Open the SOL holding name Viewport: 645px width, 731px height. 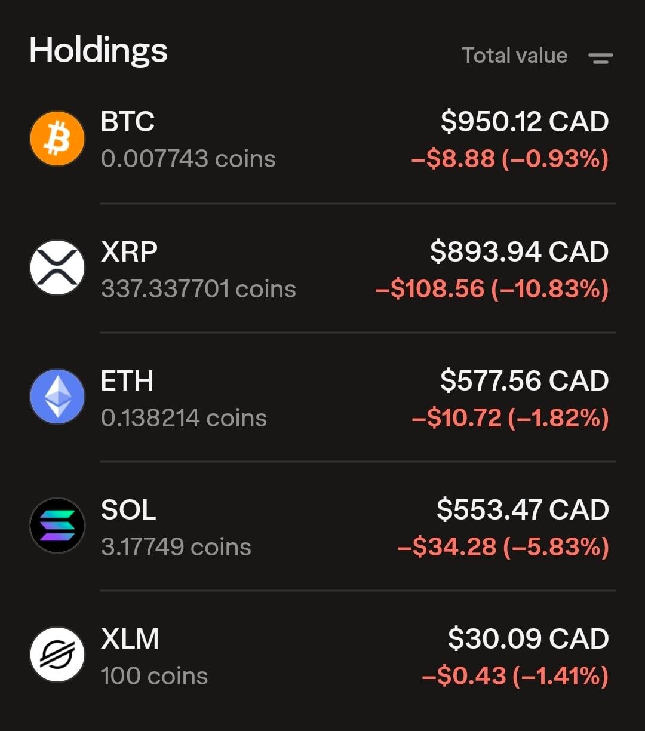point(128,509)
